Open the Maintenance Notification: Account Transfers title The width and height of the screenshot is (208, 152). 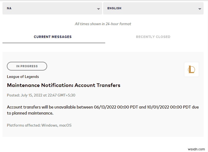(64, 85)
